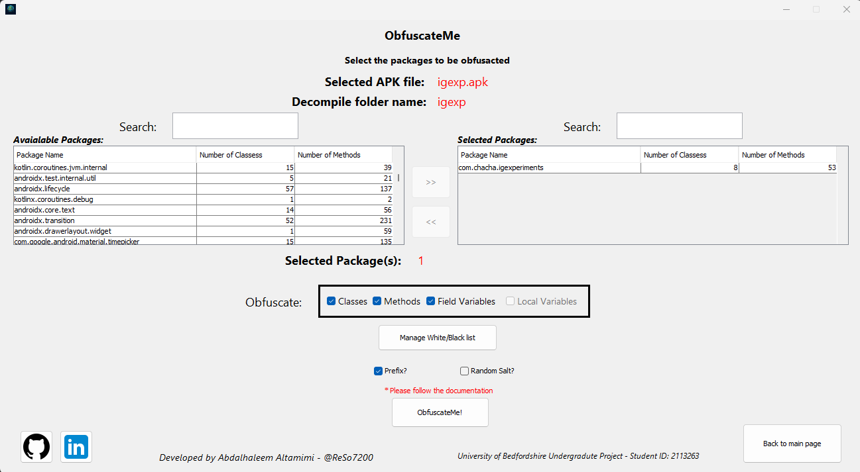Disable the Methods checkbox
The image size is (860, 472).
(x=377, y=301)
